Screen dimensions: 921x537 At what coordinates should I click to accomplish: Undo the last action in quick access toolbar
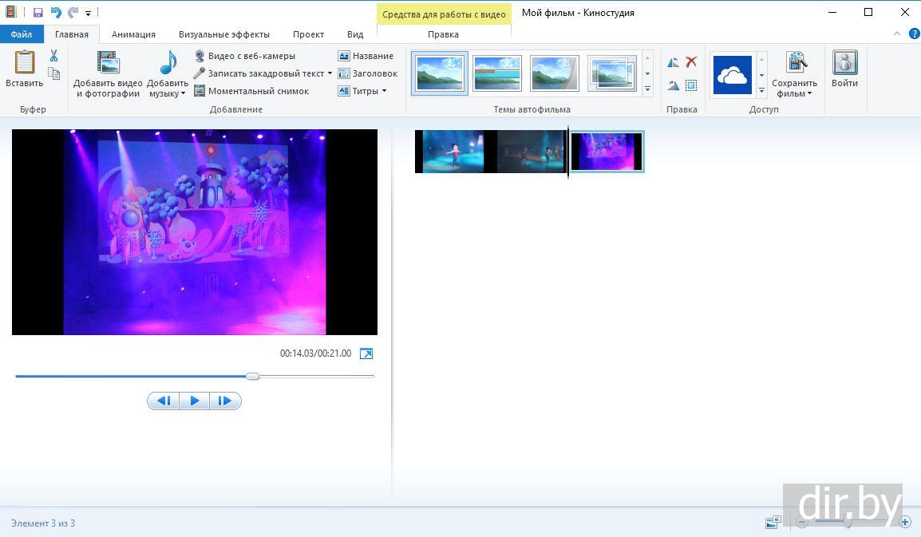pos(56,13)
